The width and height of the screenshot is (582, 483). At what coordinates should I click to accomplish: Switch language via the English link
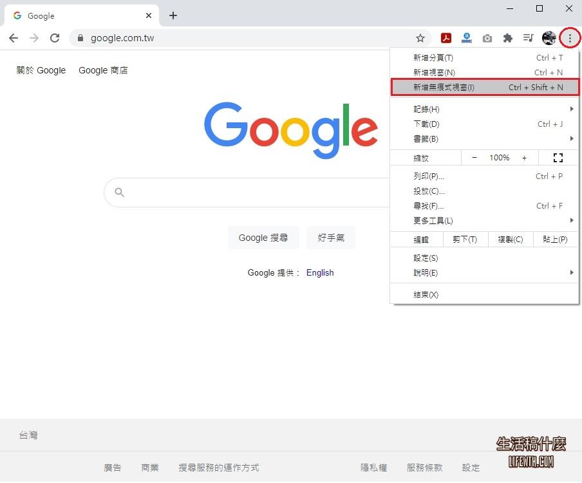(320, 273)
